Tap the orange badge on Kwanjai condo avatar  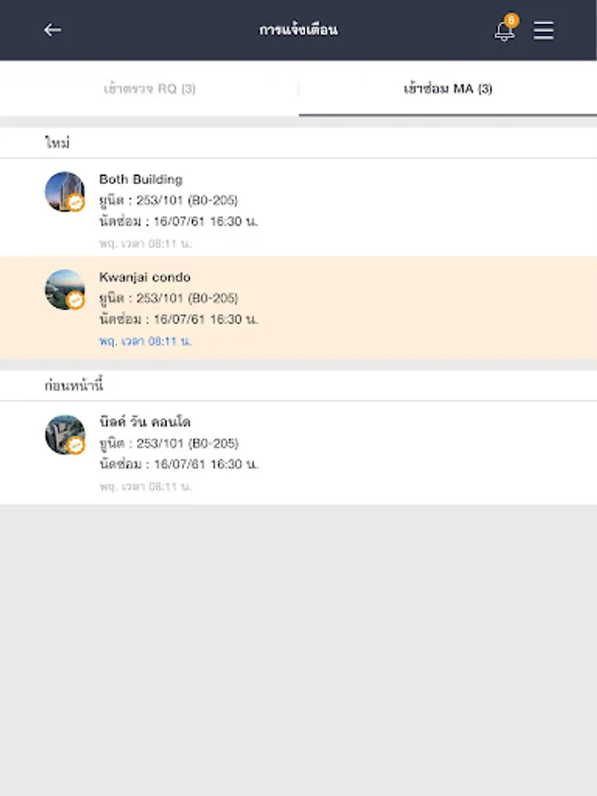76,301
